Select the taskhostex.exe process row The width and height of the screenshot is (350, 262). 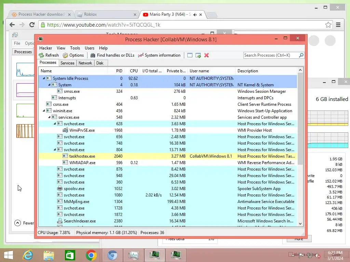click(168, 156)
